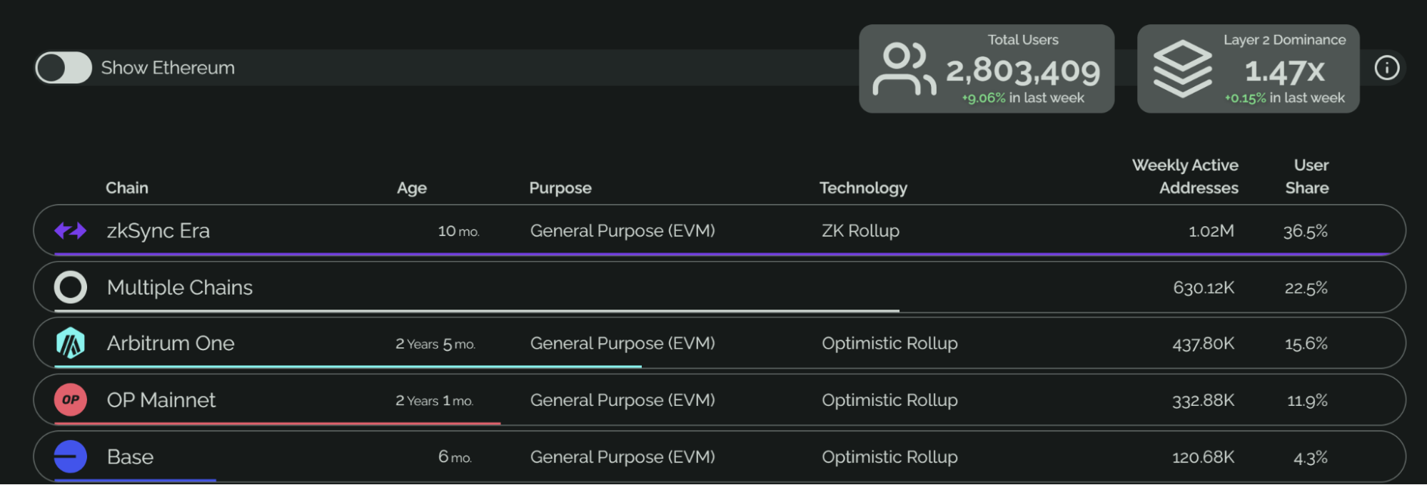Click the Total Users people icon
1427x485 pixels.
pyautogui.click(x=903, y=69)
